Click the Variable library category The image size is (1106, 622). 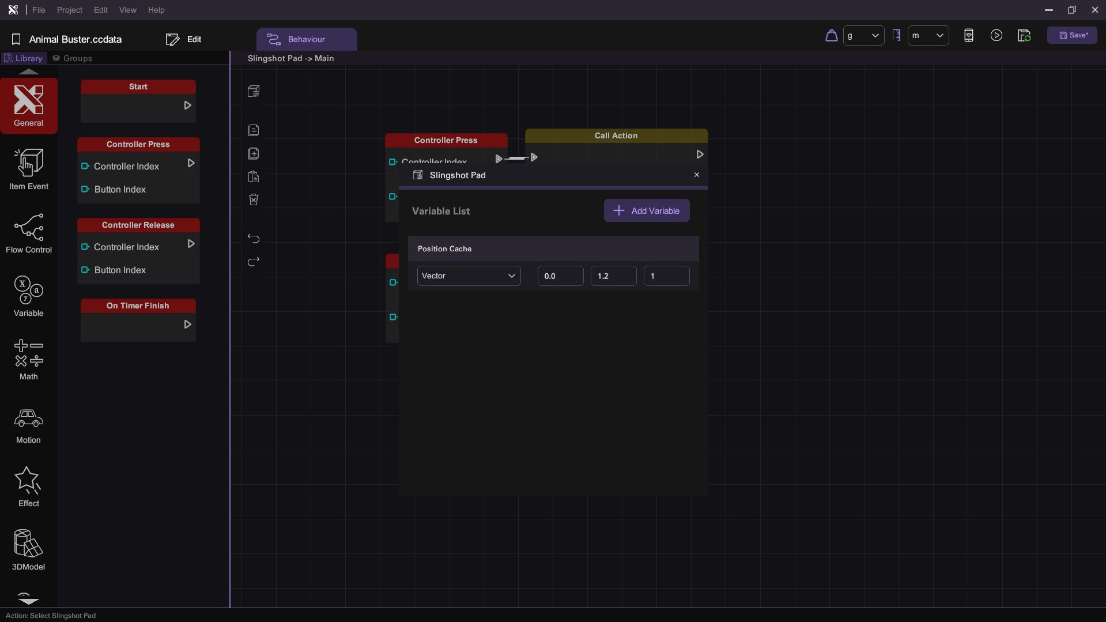click(28, 297)
